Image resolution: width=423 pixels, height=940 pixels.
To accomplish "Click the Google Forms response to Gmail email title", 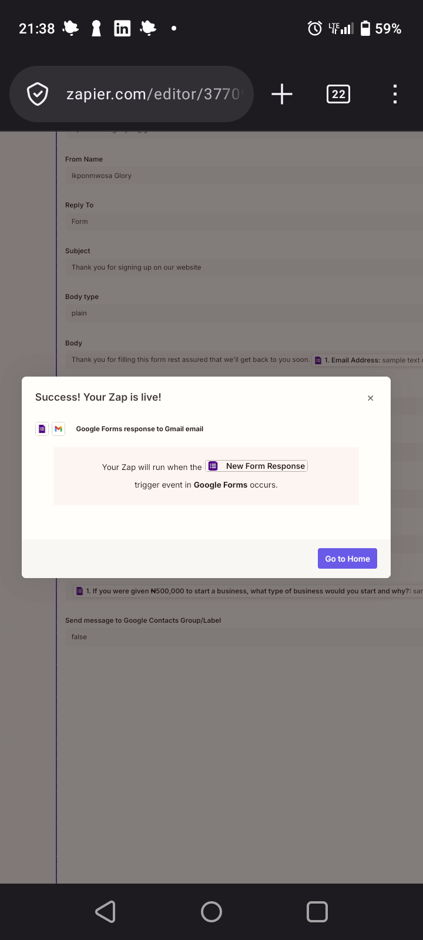I will coord(140,429).
